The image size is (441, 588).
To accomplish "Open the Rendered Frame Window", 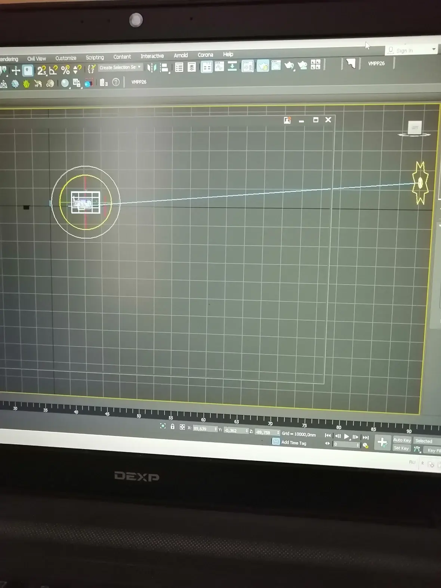I will coord(276,65).
